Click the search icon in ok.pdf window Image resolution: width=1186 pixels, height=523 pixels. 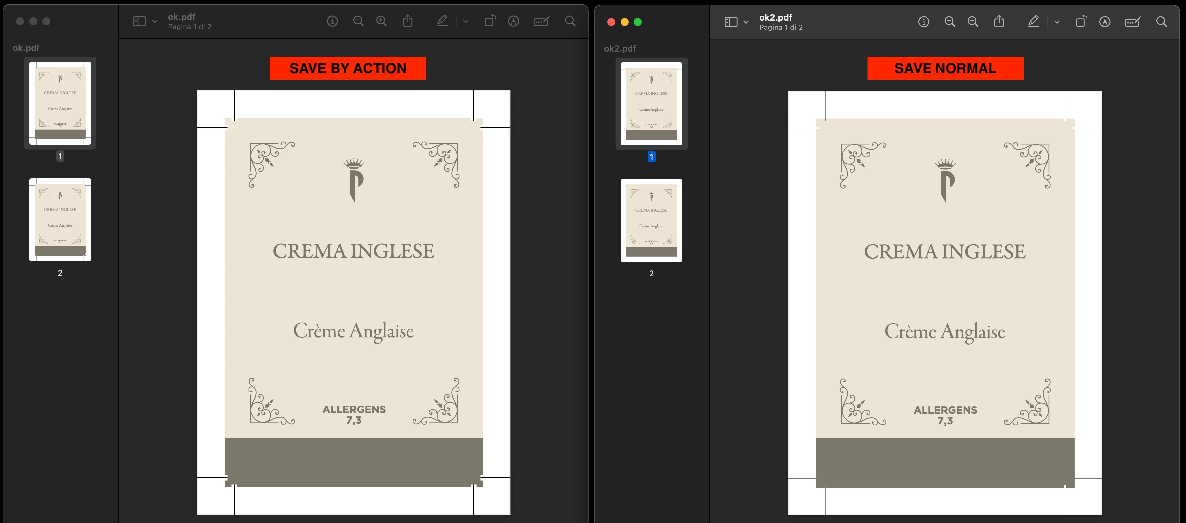coord(570,21)
